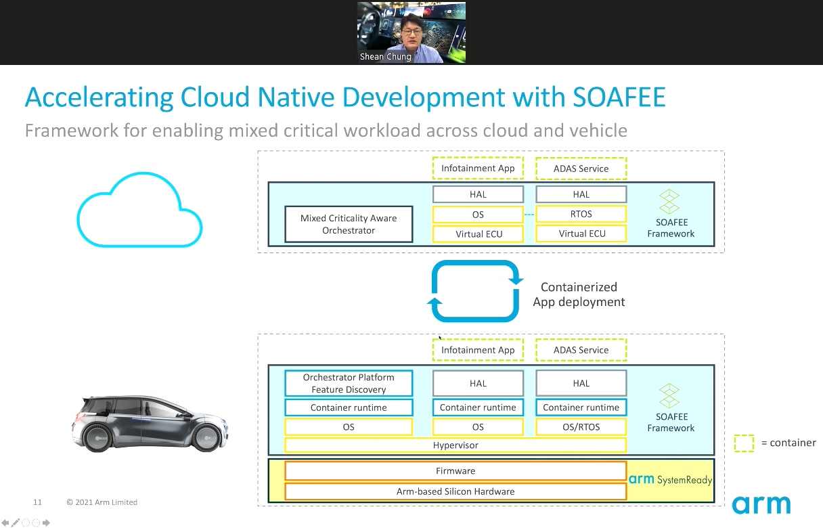Click the RTOS box in cloud section

(x=581, y=214)
